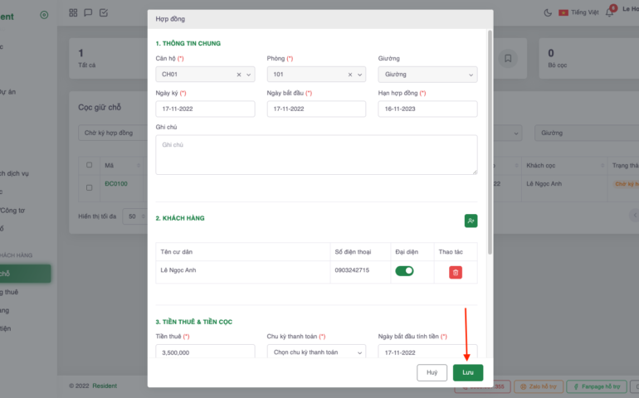Click into the Ghi chú textarea
This screenshot has height=398, width=639.
pos(316,155)
